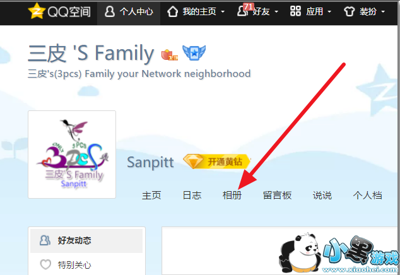The height and width of the screenshot is (275, 400).
Task: Open the 留言板 tab
Action: 278,196
